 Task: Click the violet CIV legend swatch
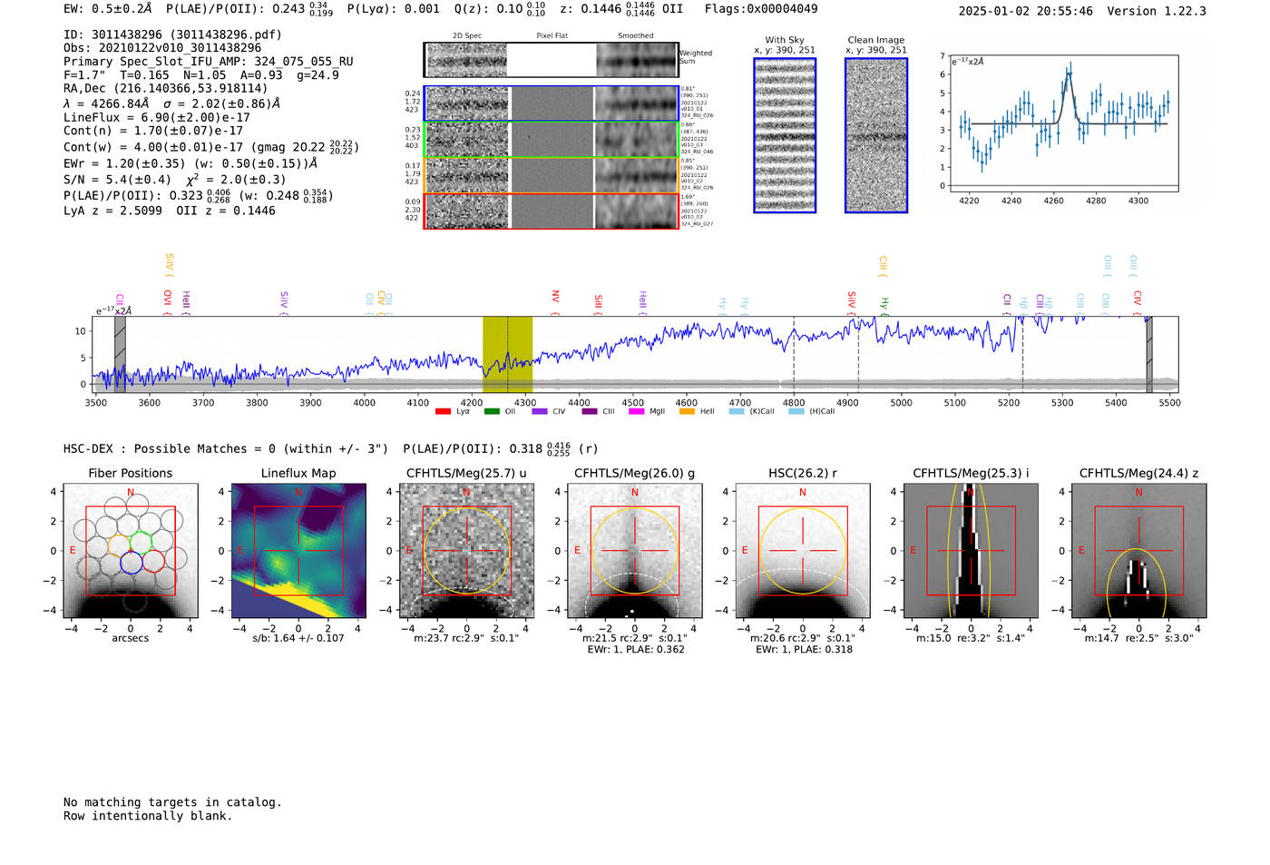(x=540, y=411)
